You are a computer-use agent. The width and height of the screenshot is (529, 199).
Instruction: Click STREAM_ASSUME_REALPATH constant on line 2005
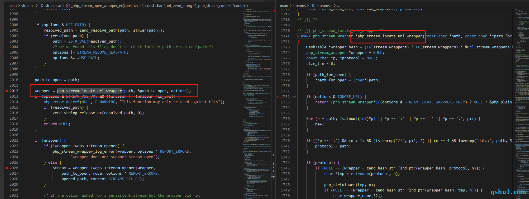(x=102, y=52)
